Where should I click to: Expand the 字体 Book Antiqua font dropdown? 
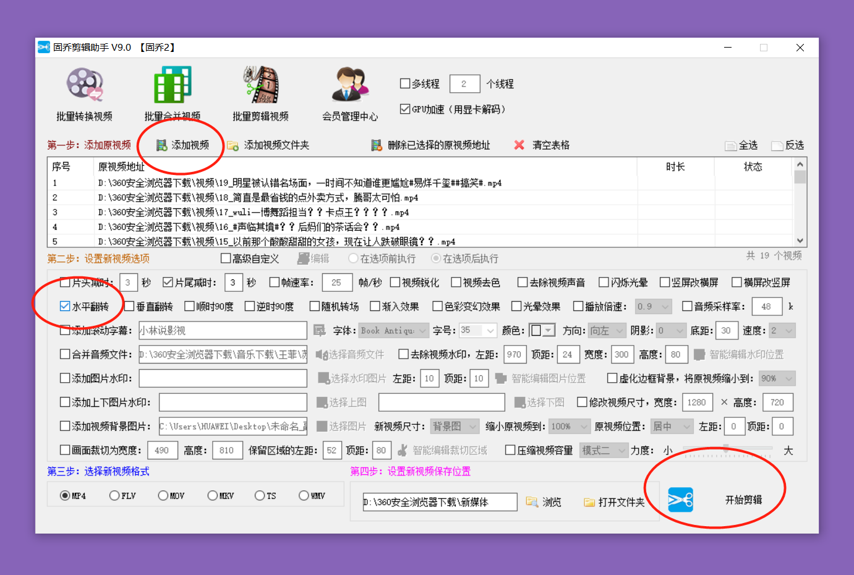(x=423, y=331)
